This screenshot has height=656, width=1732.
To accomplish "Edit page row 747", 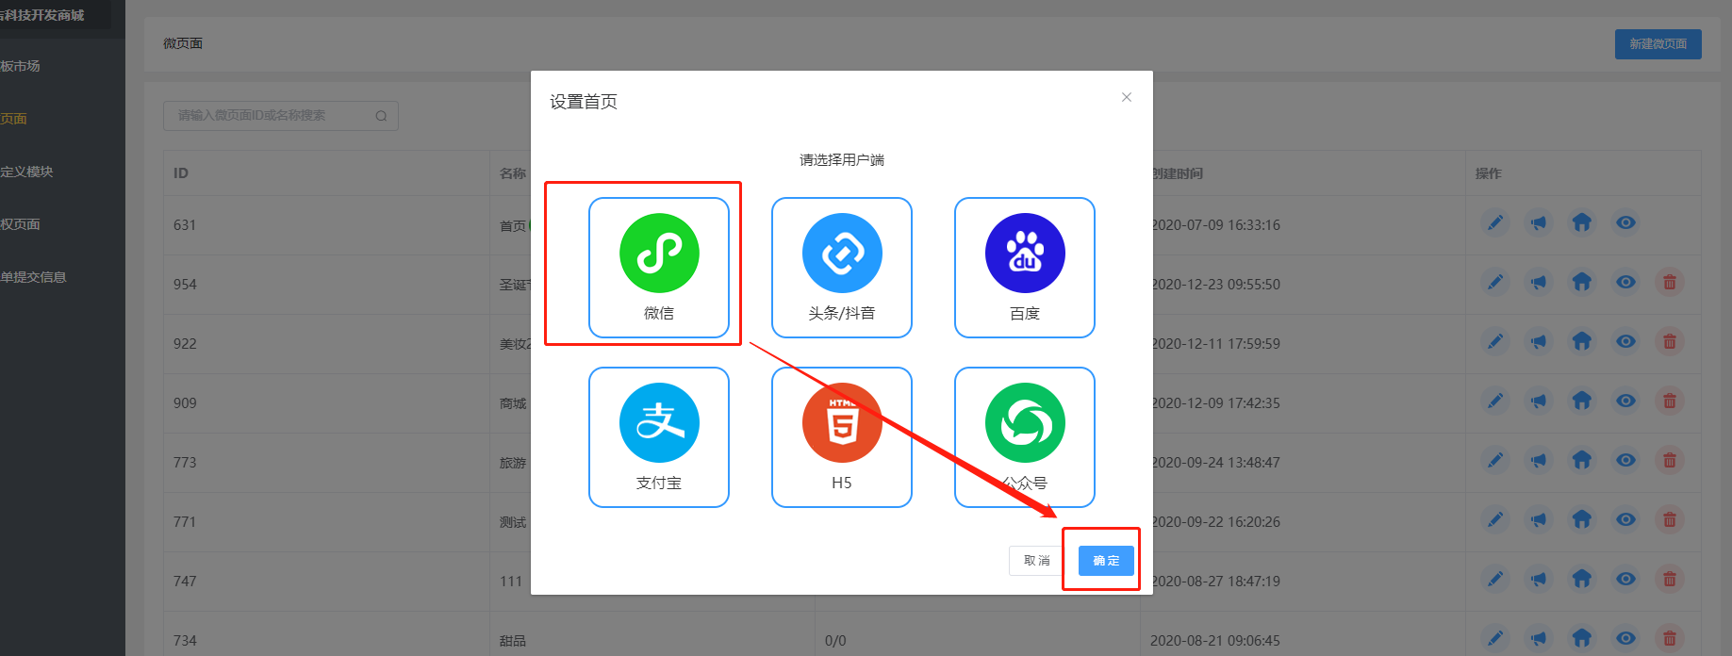I will (1495, 580).
